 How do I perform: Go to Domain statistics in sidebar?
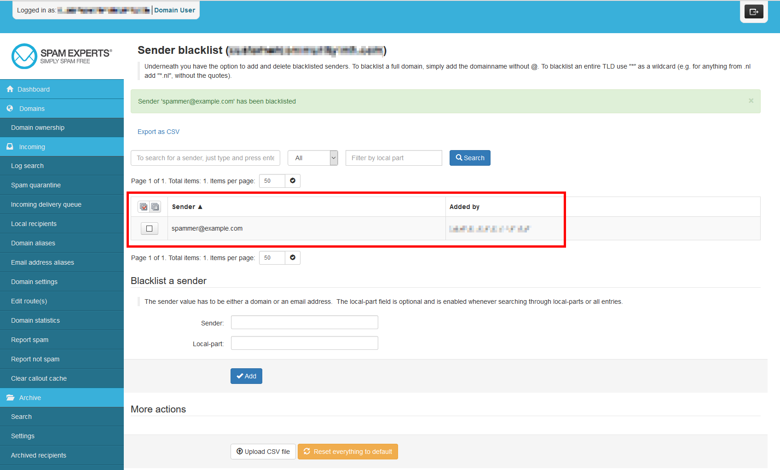[35, 320]
